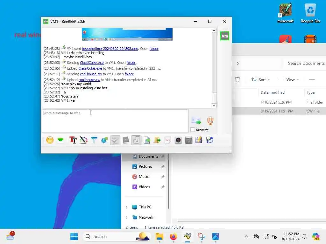
Task: Open the chat font selector (Tt icon)
Action: [73, 140]
